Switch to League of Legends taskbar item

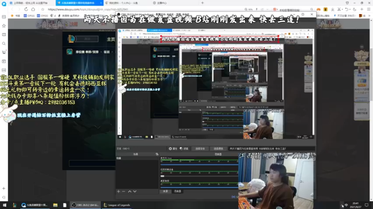tap(117, 205)
